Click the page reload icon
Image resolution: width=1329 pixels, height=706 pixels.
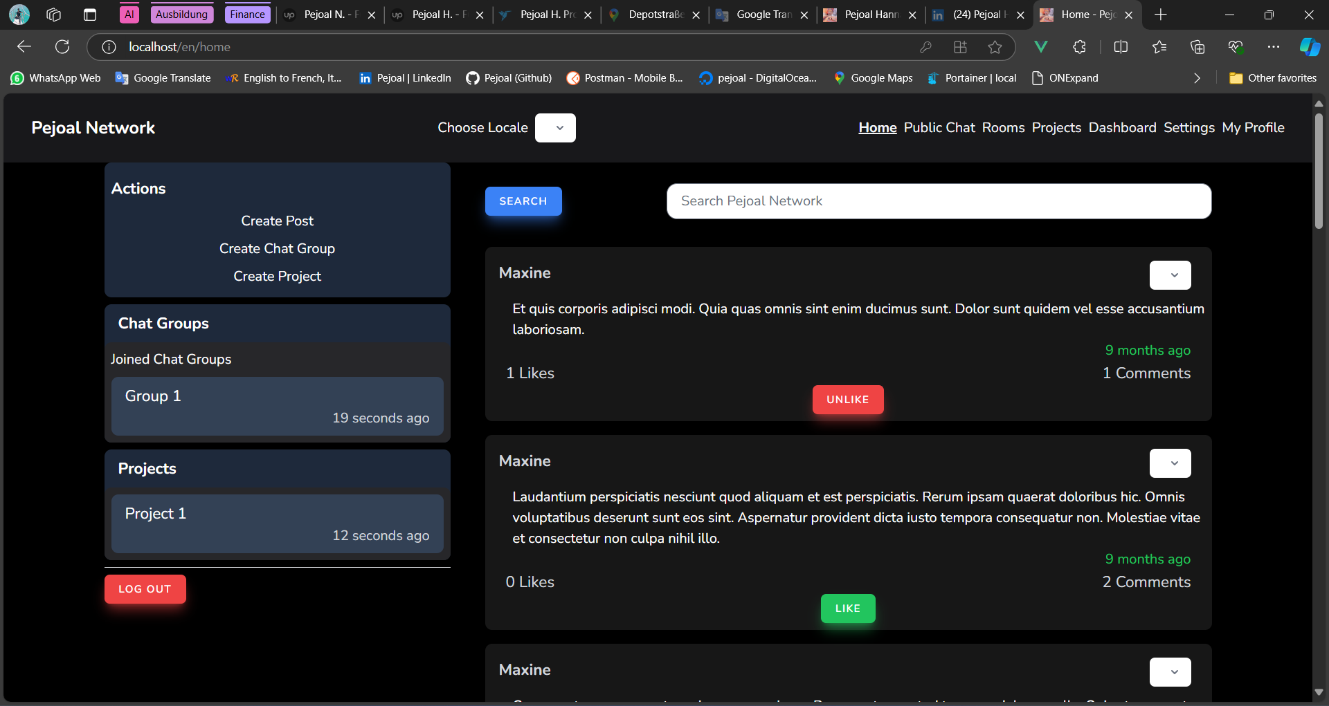[62, 46]
